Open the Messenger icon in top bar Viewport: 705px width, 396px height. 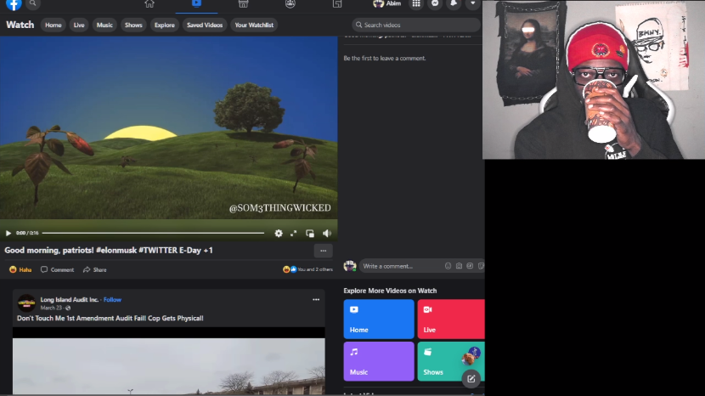click(x=435, y=4)
